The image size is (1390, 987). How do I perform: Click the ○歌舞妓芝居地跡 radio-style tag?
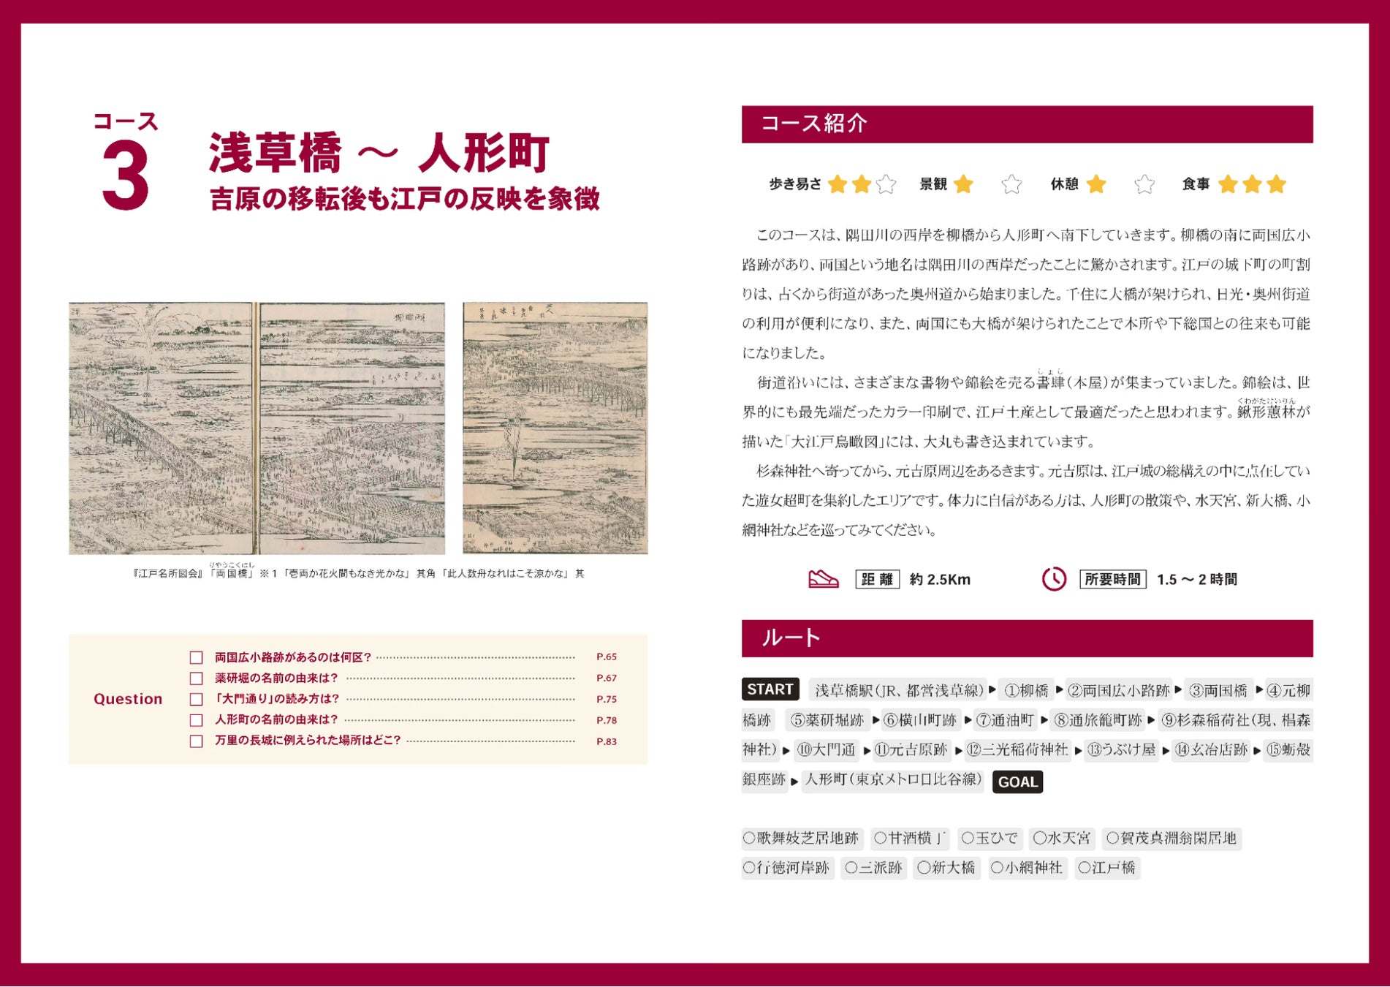click(801, 838)
